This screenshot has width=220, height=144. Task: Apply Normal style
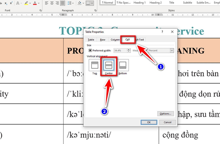click(x=108, y=2)
